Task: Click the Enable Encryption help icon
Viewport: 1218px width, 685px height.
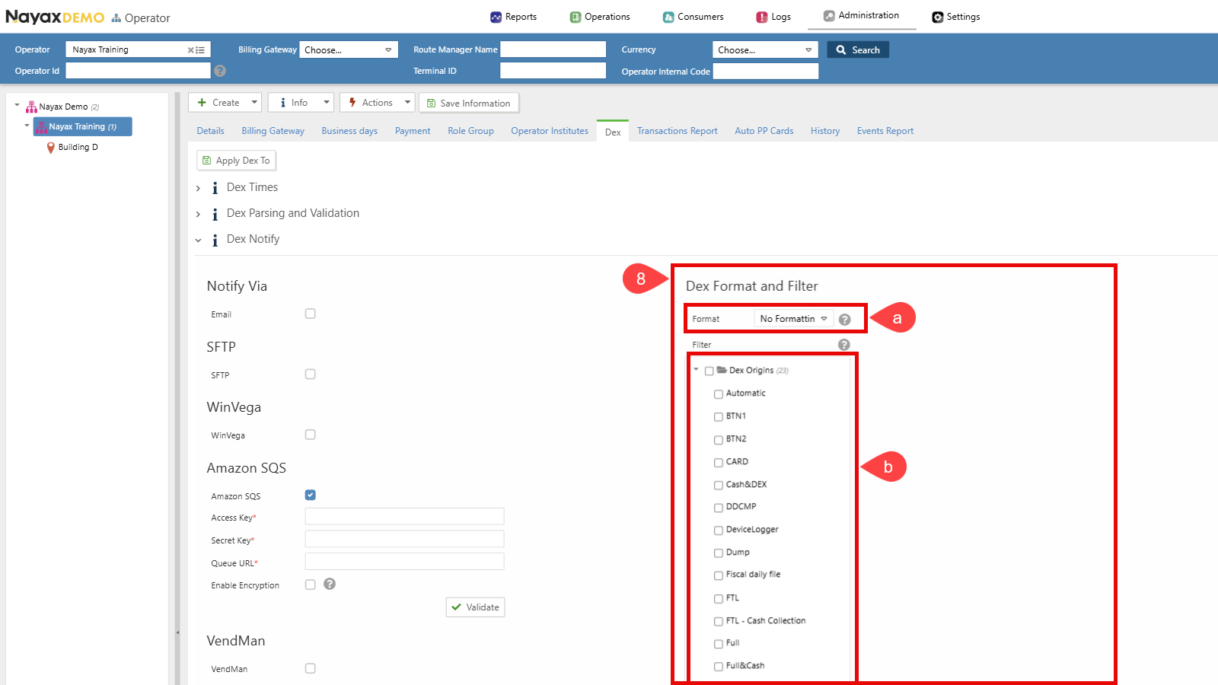Action: [330, 584]
